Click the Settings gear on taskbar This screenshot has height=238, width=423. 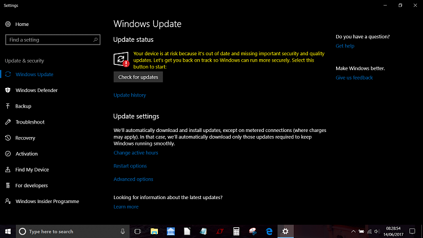285,232
